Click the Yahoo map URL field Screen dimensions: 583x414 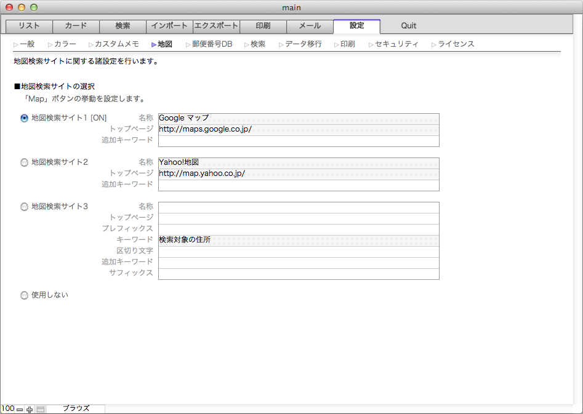pyautogui.click(x=298, y=173)
